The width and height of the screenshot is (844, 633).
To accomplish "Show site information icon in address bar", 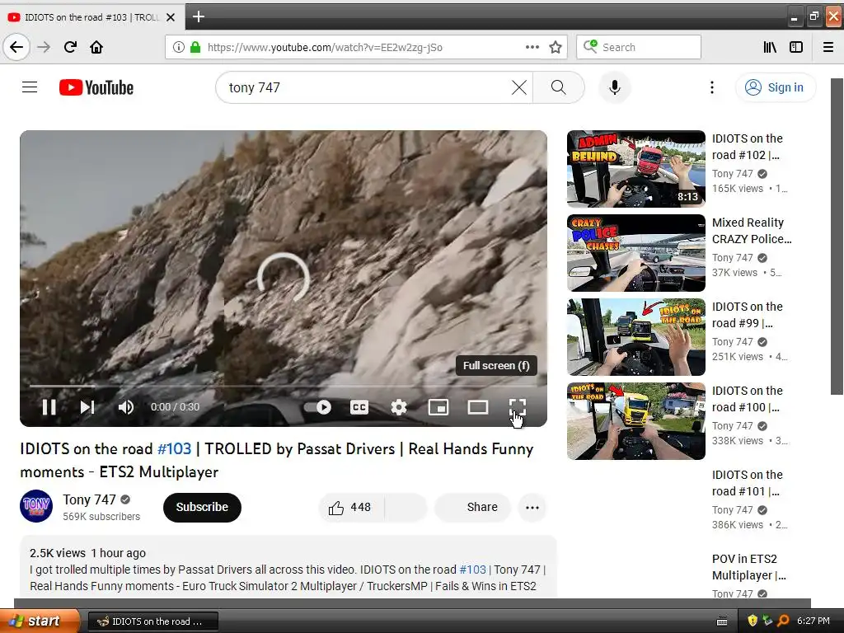I will point(178,47).
